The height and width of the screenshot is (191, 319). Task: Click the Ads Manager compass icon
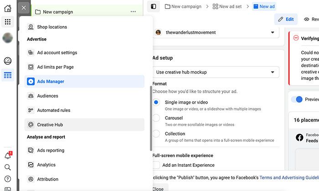(31, 81)
